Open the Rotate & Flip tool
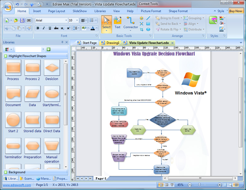Image resolution: width=246 pixels, height=190 pixels. point(157,29)
